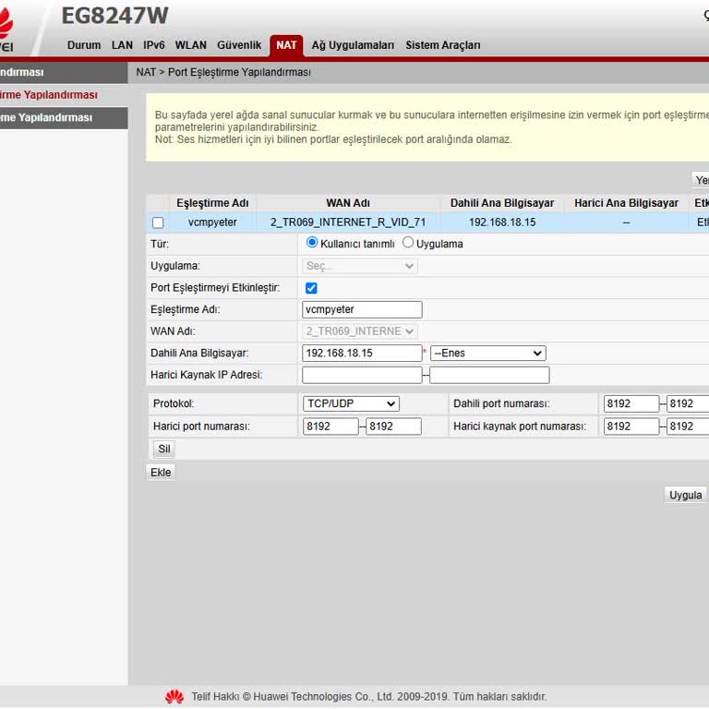Switch to the WLAN tab

tap(190, 45)
